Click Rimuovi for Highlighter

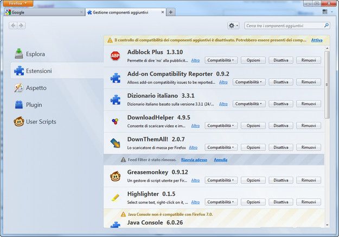(309, 202)
